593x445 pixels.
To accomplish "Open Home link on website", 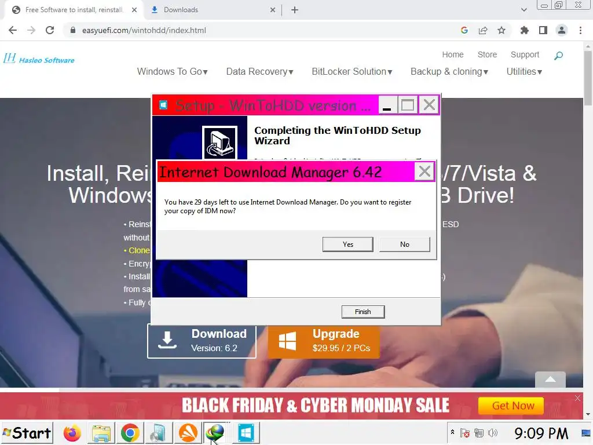I will click(x=453, y=54).
